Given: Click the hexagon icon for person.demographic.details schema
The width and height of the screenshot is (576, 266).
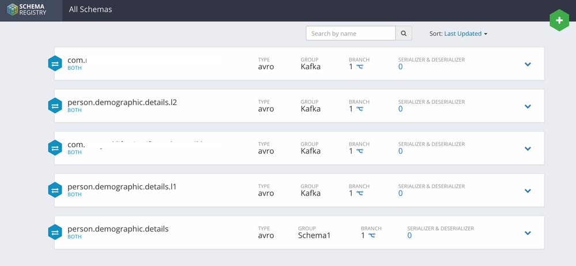Looking at the screenshot, I should point(55,233).
